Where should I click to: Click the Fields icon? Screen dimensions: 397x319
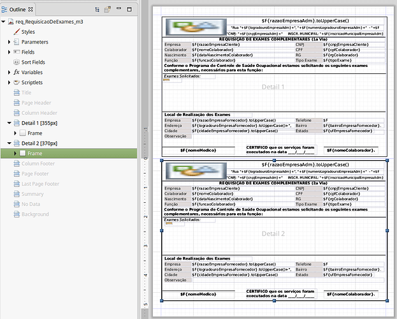click(17, 52)
